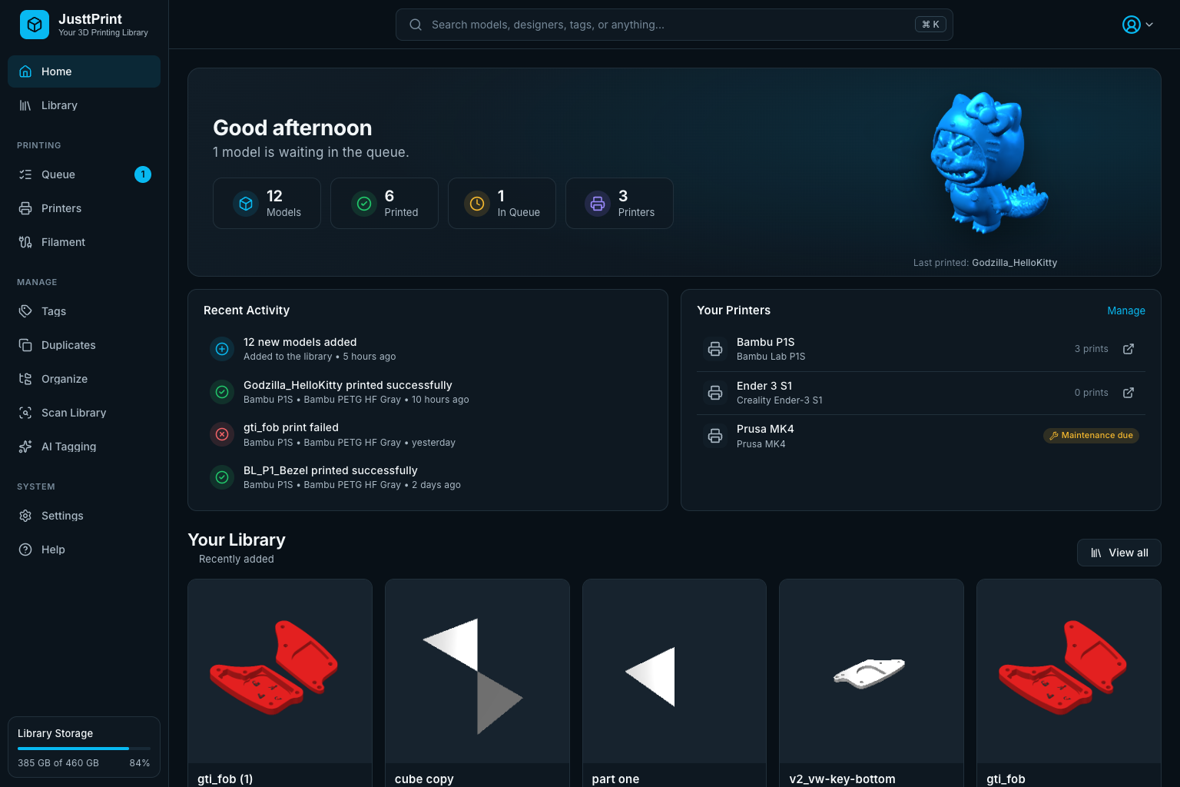This screenshot has height=787, width=1180.
Task: Click the View all library button
Action: click(x=1119, y=553)
